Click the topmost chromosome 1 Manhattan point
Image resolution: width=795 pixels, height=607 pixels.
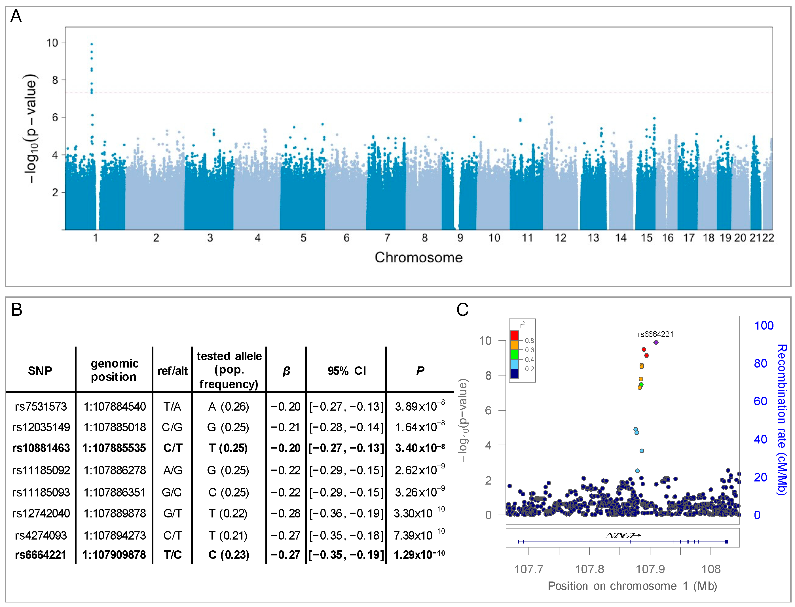(92, 44)
